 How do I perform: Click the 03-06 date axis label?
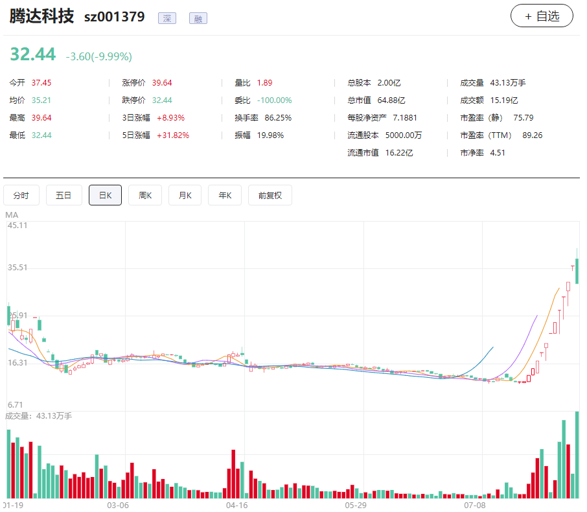click(118, 506)
